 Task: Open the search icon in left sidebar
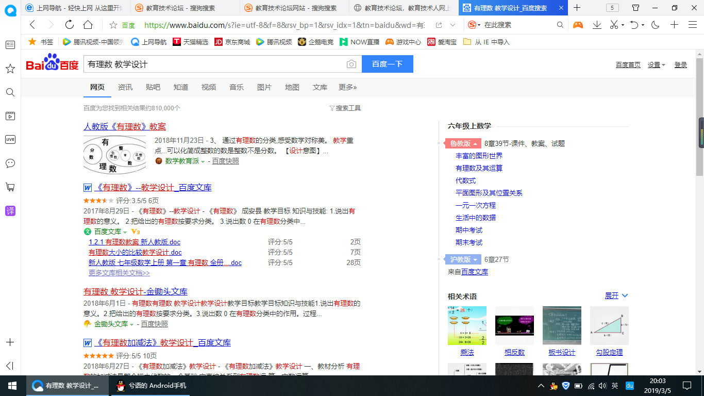tap(10, 92)
